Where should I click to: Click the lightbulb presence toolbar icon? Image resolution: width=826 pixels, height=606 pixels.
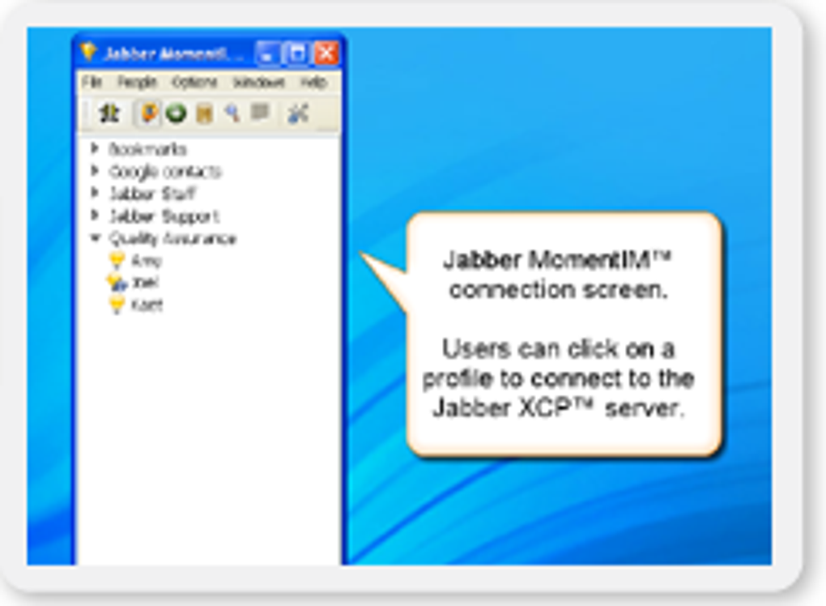(148, 113)
